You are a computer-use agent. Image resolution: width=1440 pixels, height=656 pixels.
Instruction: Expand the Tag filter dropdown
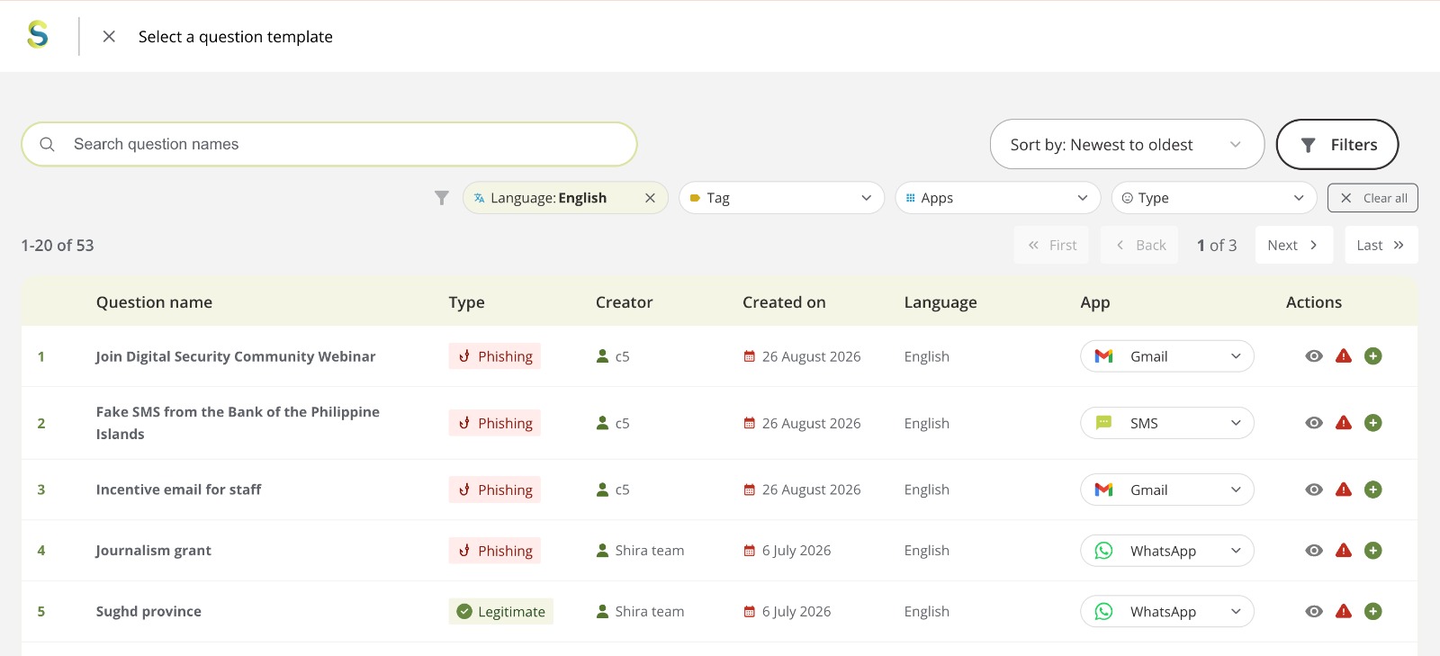(781, 198)
